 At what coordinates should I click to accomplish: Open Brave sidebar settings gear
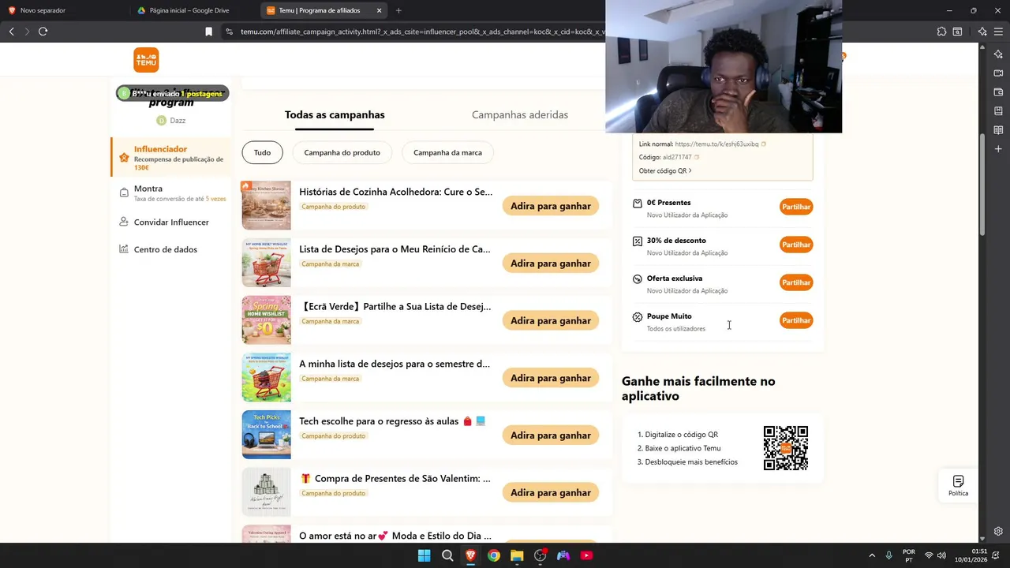998,531
